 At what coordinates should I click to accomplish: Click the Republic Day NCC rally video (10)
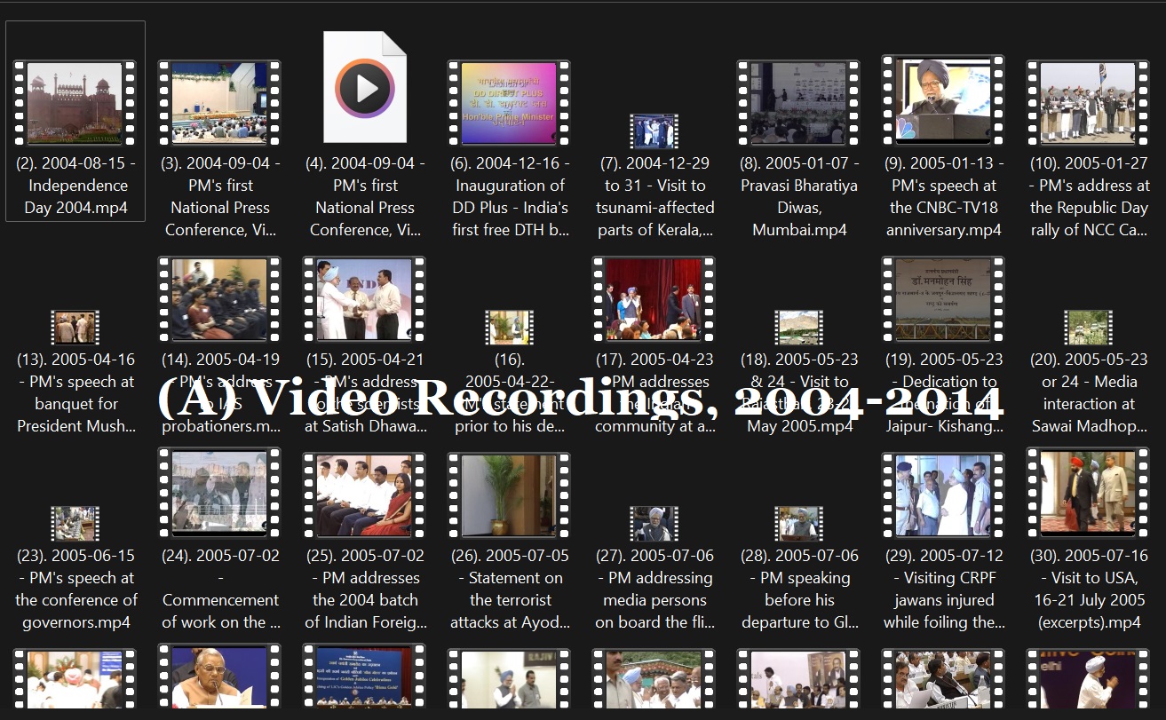pyautogui.click(x=1088, y=103)
